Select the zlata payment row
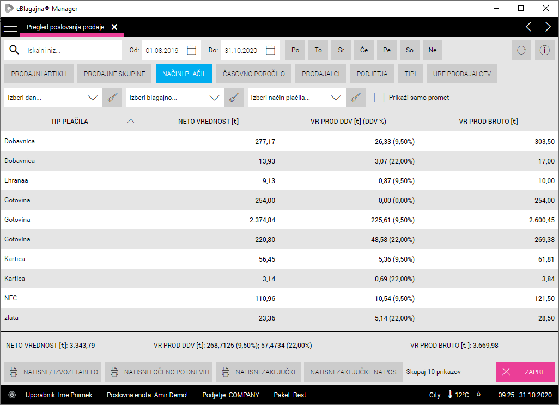Screen dimensions: 559x405 [x=279, y=318]
